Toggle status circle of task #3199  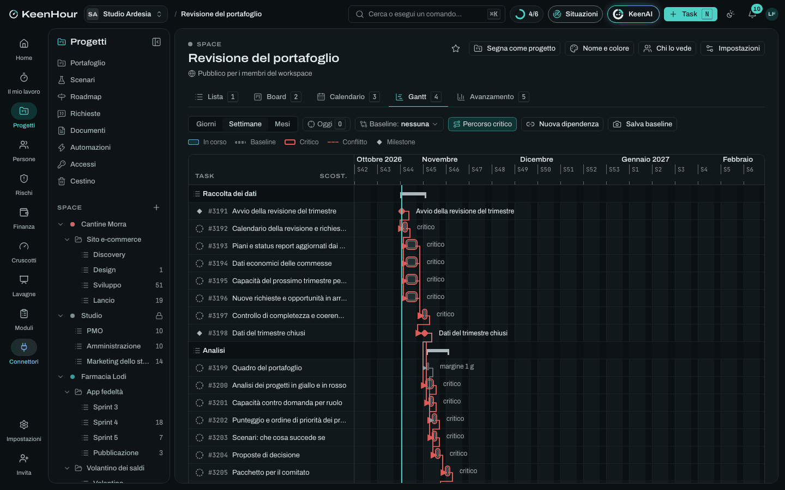(200, 368)
